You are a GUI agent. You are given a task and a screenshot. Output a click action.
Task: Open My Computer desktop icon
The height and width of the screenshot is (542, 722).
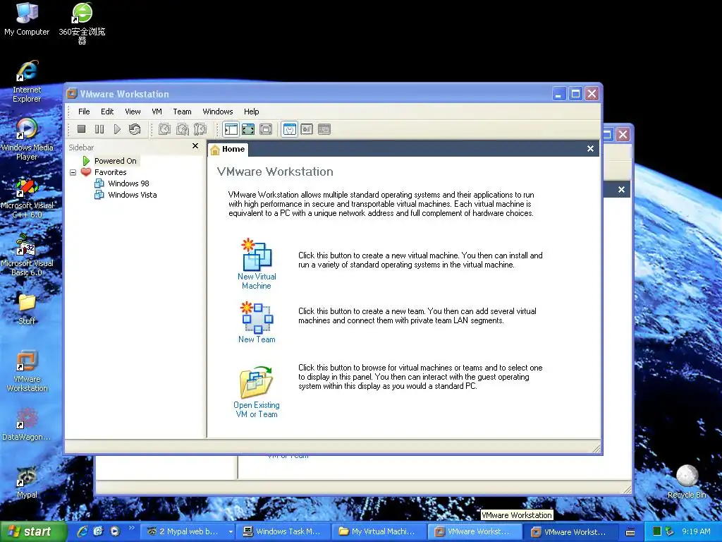pyautogui.click(x=27, y=18)
